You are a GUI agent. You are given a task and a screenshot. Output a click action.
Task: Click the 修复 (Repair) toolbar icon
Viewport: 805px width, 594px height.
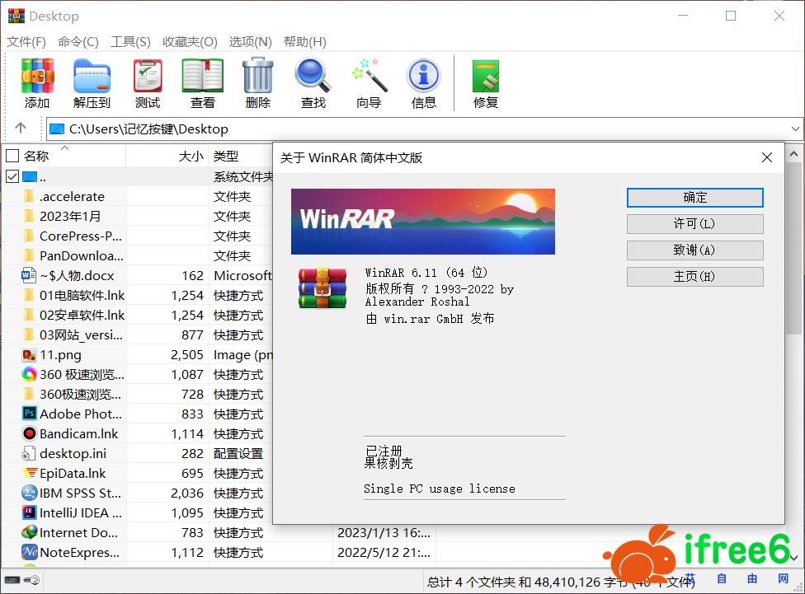point(486,83)
